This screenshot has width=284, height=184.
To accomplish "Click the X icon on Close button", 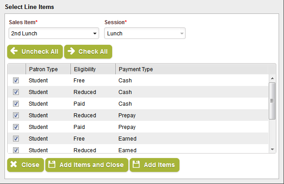I will point(14,165).
